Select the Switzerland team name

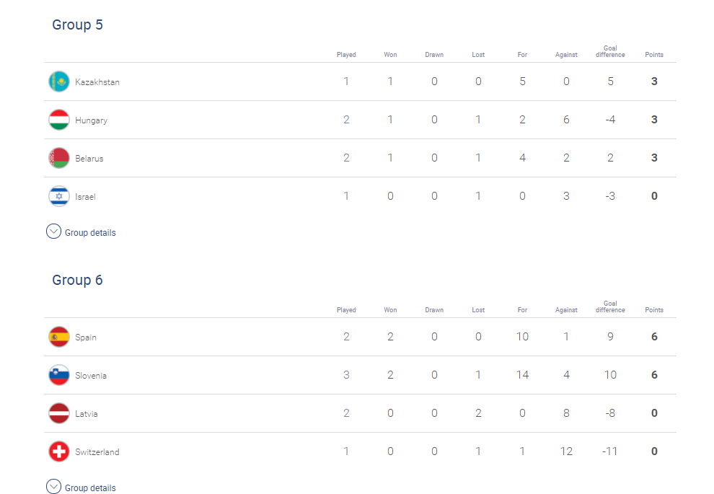click(97, 453)
